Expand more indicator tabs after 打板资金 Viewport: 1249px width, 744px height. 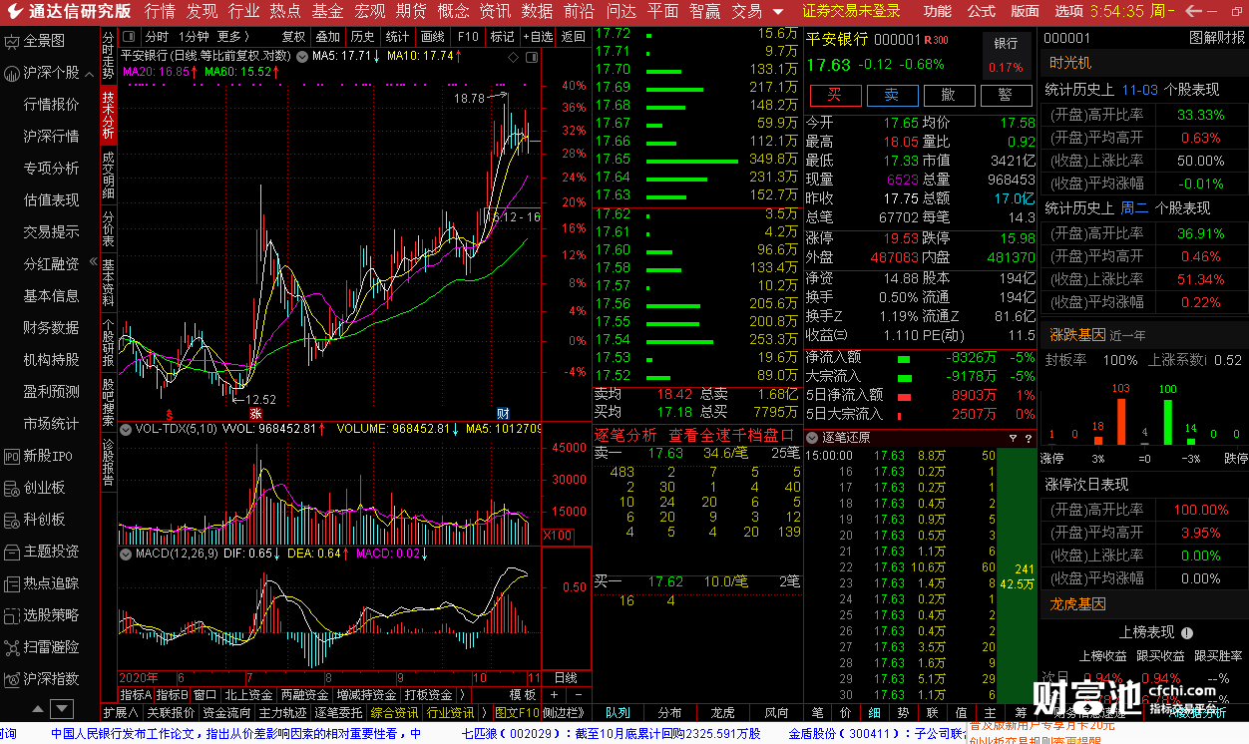(x=465, y=694)
